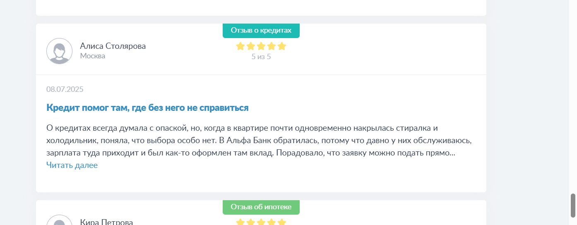Open Алиса Столярова's profile name
The image size is (577, 225).
pyautogui.click(x=113, y=46)
